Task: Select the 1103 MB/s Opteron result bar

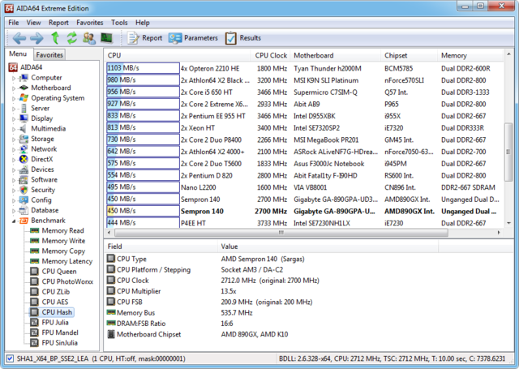Action: point(143,68)
